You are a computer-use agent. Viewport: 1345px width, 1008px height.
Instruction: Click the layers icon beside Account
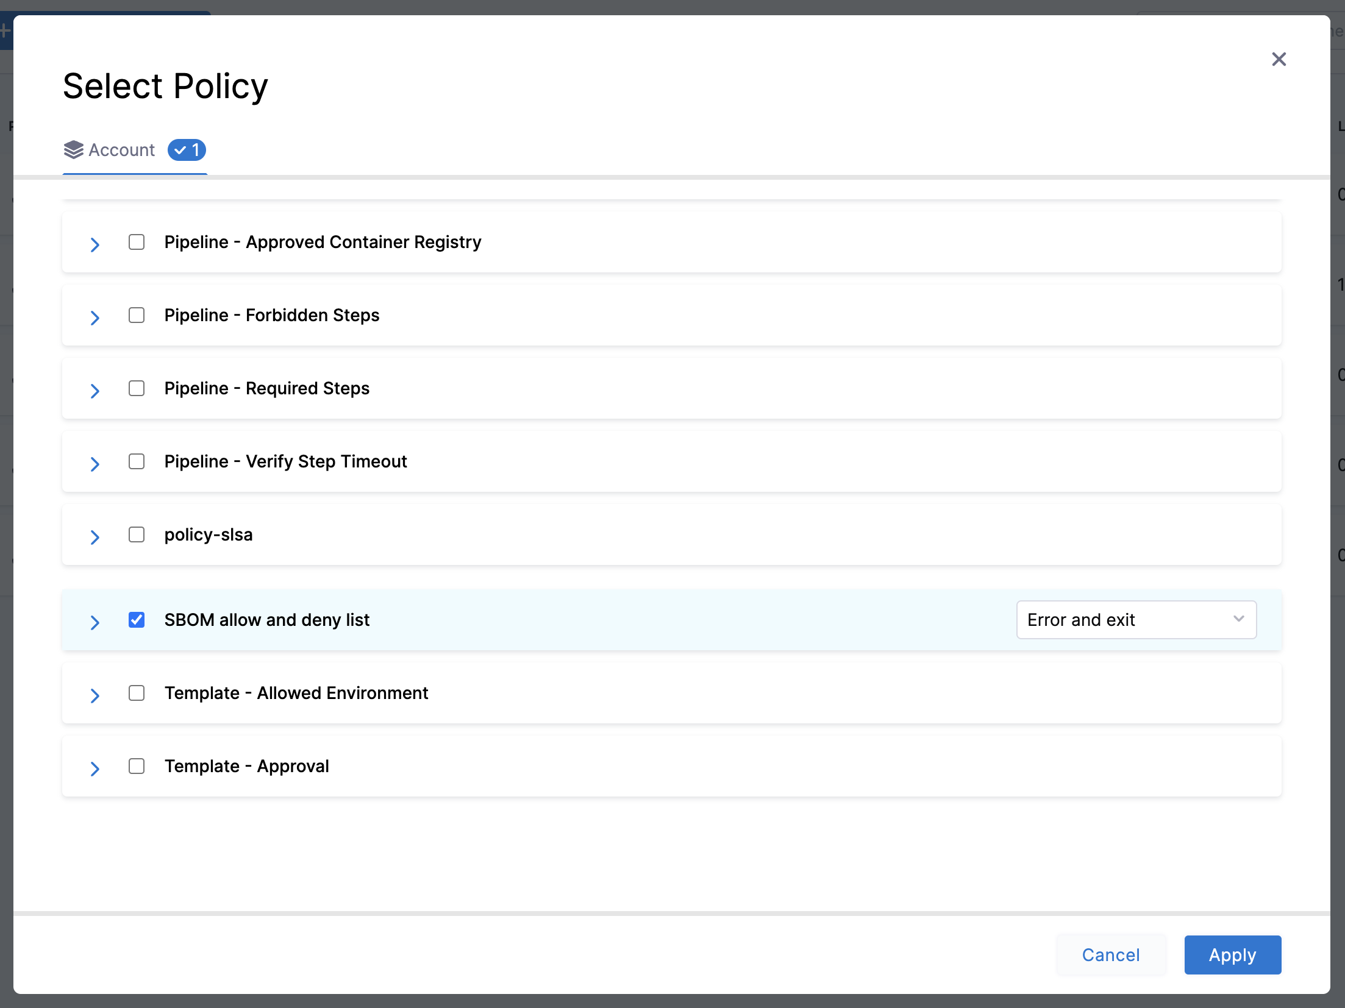[x=73, y=149]
